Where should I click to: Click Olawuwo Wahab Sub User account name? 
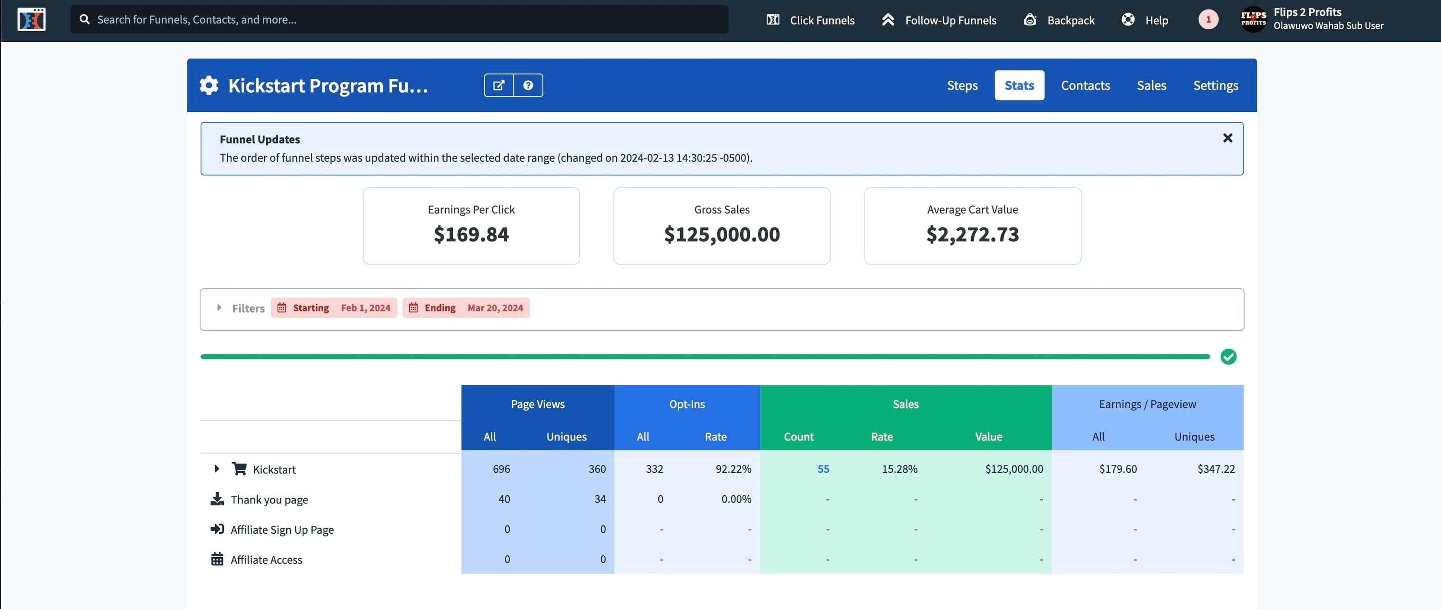1328,26
